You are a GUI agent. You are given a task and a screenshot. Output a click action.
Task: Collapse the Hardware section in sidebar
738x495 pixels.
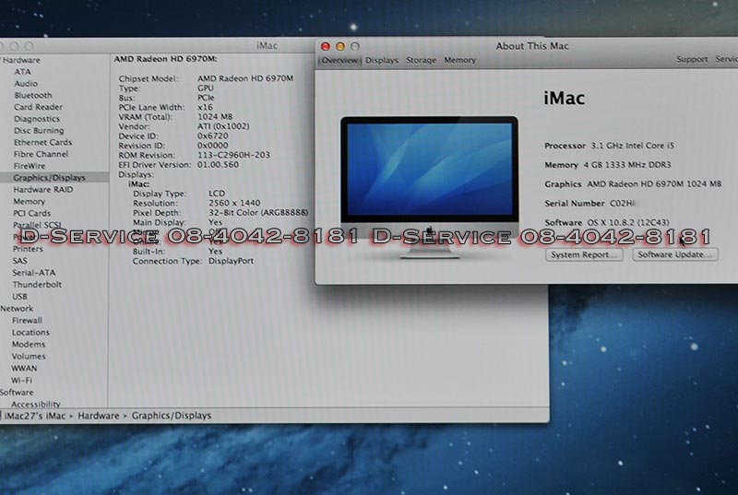tap(20, 60)
